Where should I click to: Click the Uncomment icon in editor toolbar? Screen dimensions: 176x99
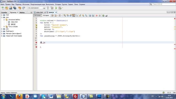106,15
